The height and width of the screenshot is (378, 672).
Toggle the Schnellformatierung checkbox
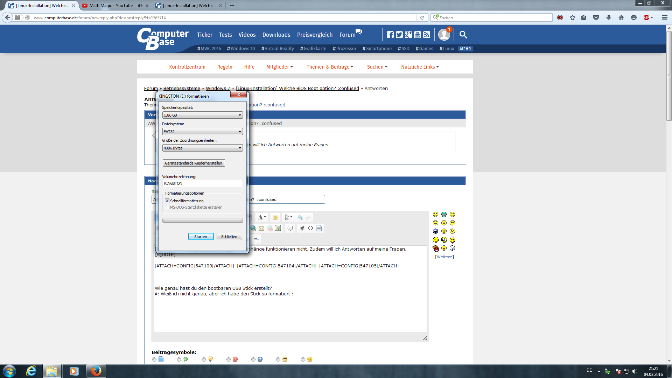click(167, 201)
